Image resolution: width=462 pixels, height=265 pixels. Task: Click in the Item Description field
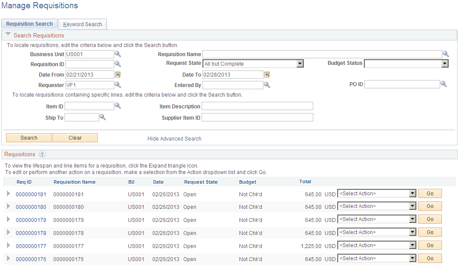click(257, 106)
